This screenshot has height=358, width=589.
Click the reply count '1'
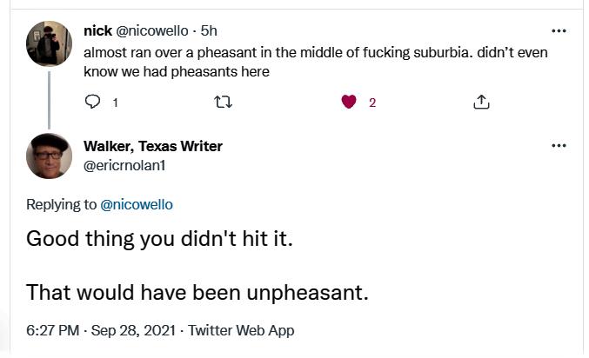point(115,103)
